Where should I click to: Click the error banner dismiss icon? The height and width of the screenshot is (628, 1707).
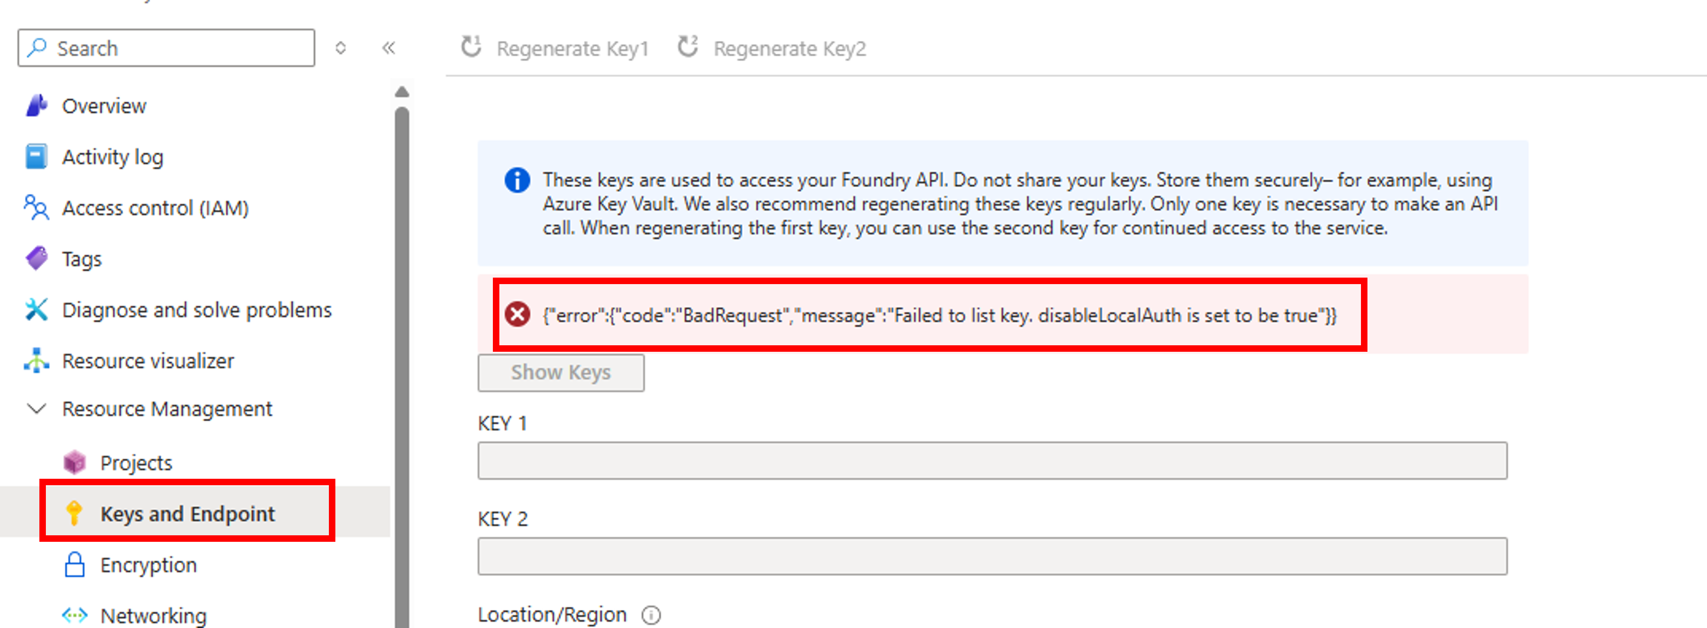(518, 314)
